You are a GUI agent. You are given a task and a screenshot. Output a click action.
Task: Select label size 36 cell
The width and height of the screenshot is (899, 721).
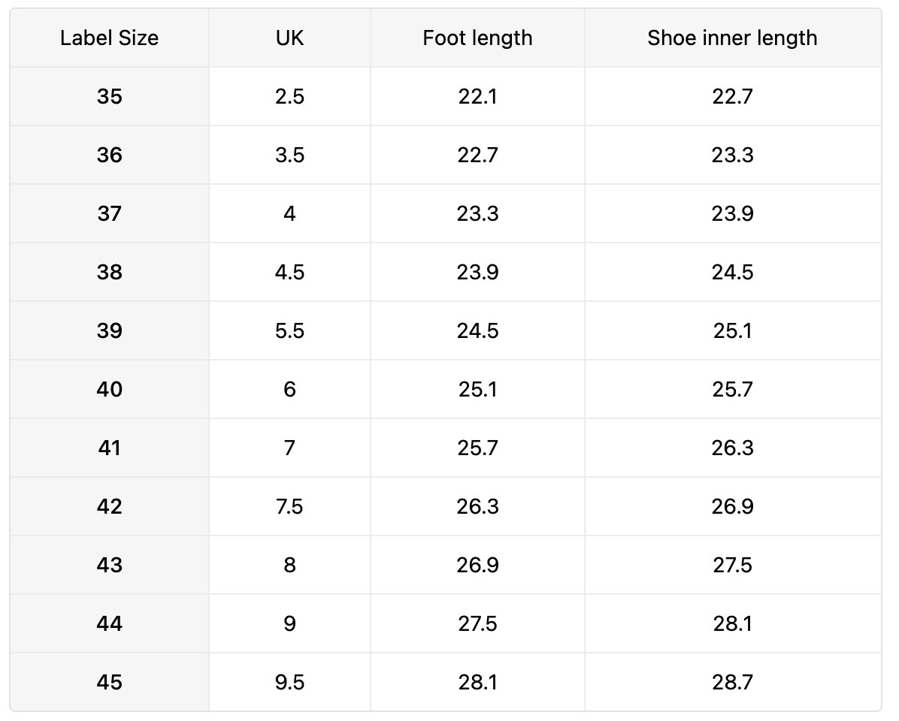(110, 155)
